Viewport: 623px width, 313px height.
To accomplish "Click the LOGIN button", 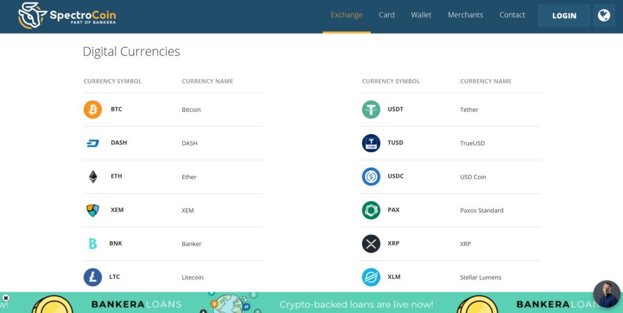I will click(x=564, y=15).
